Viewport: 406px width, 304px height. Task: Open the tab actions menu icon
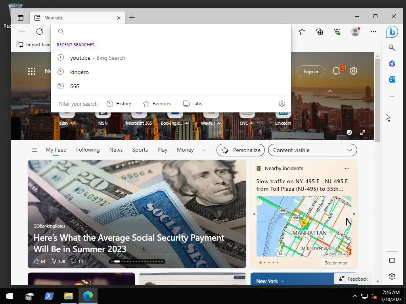pos(21,18)
